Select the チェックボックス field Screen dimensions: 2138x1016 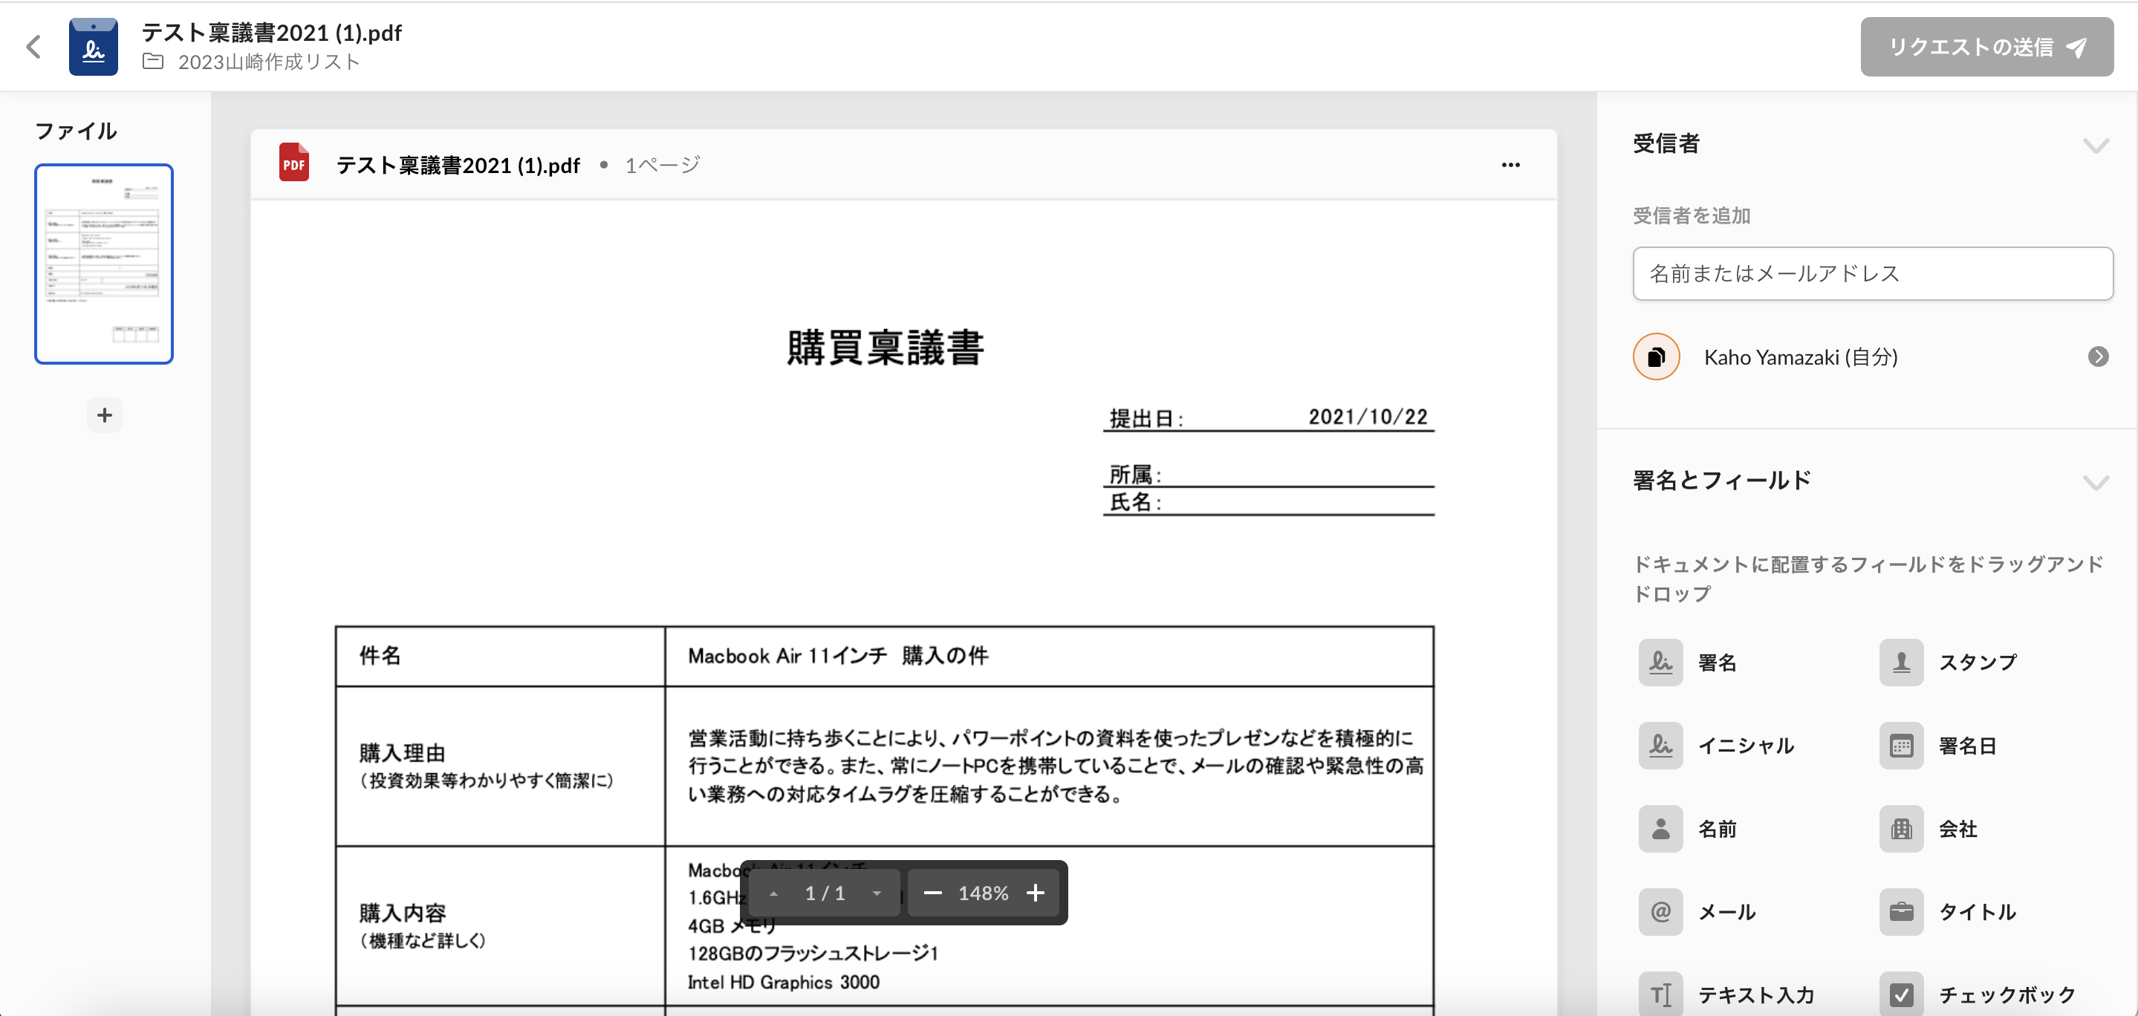[x=1978, y=994]
